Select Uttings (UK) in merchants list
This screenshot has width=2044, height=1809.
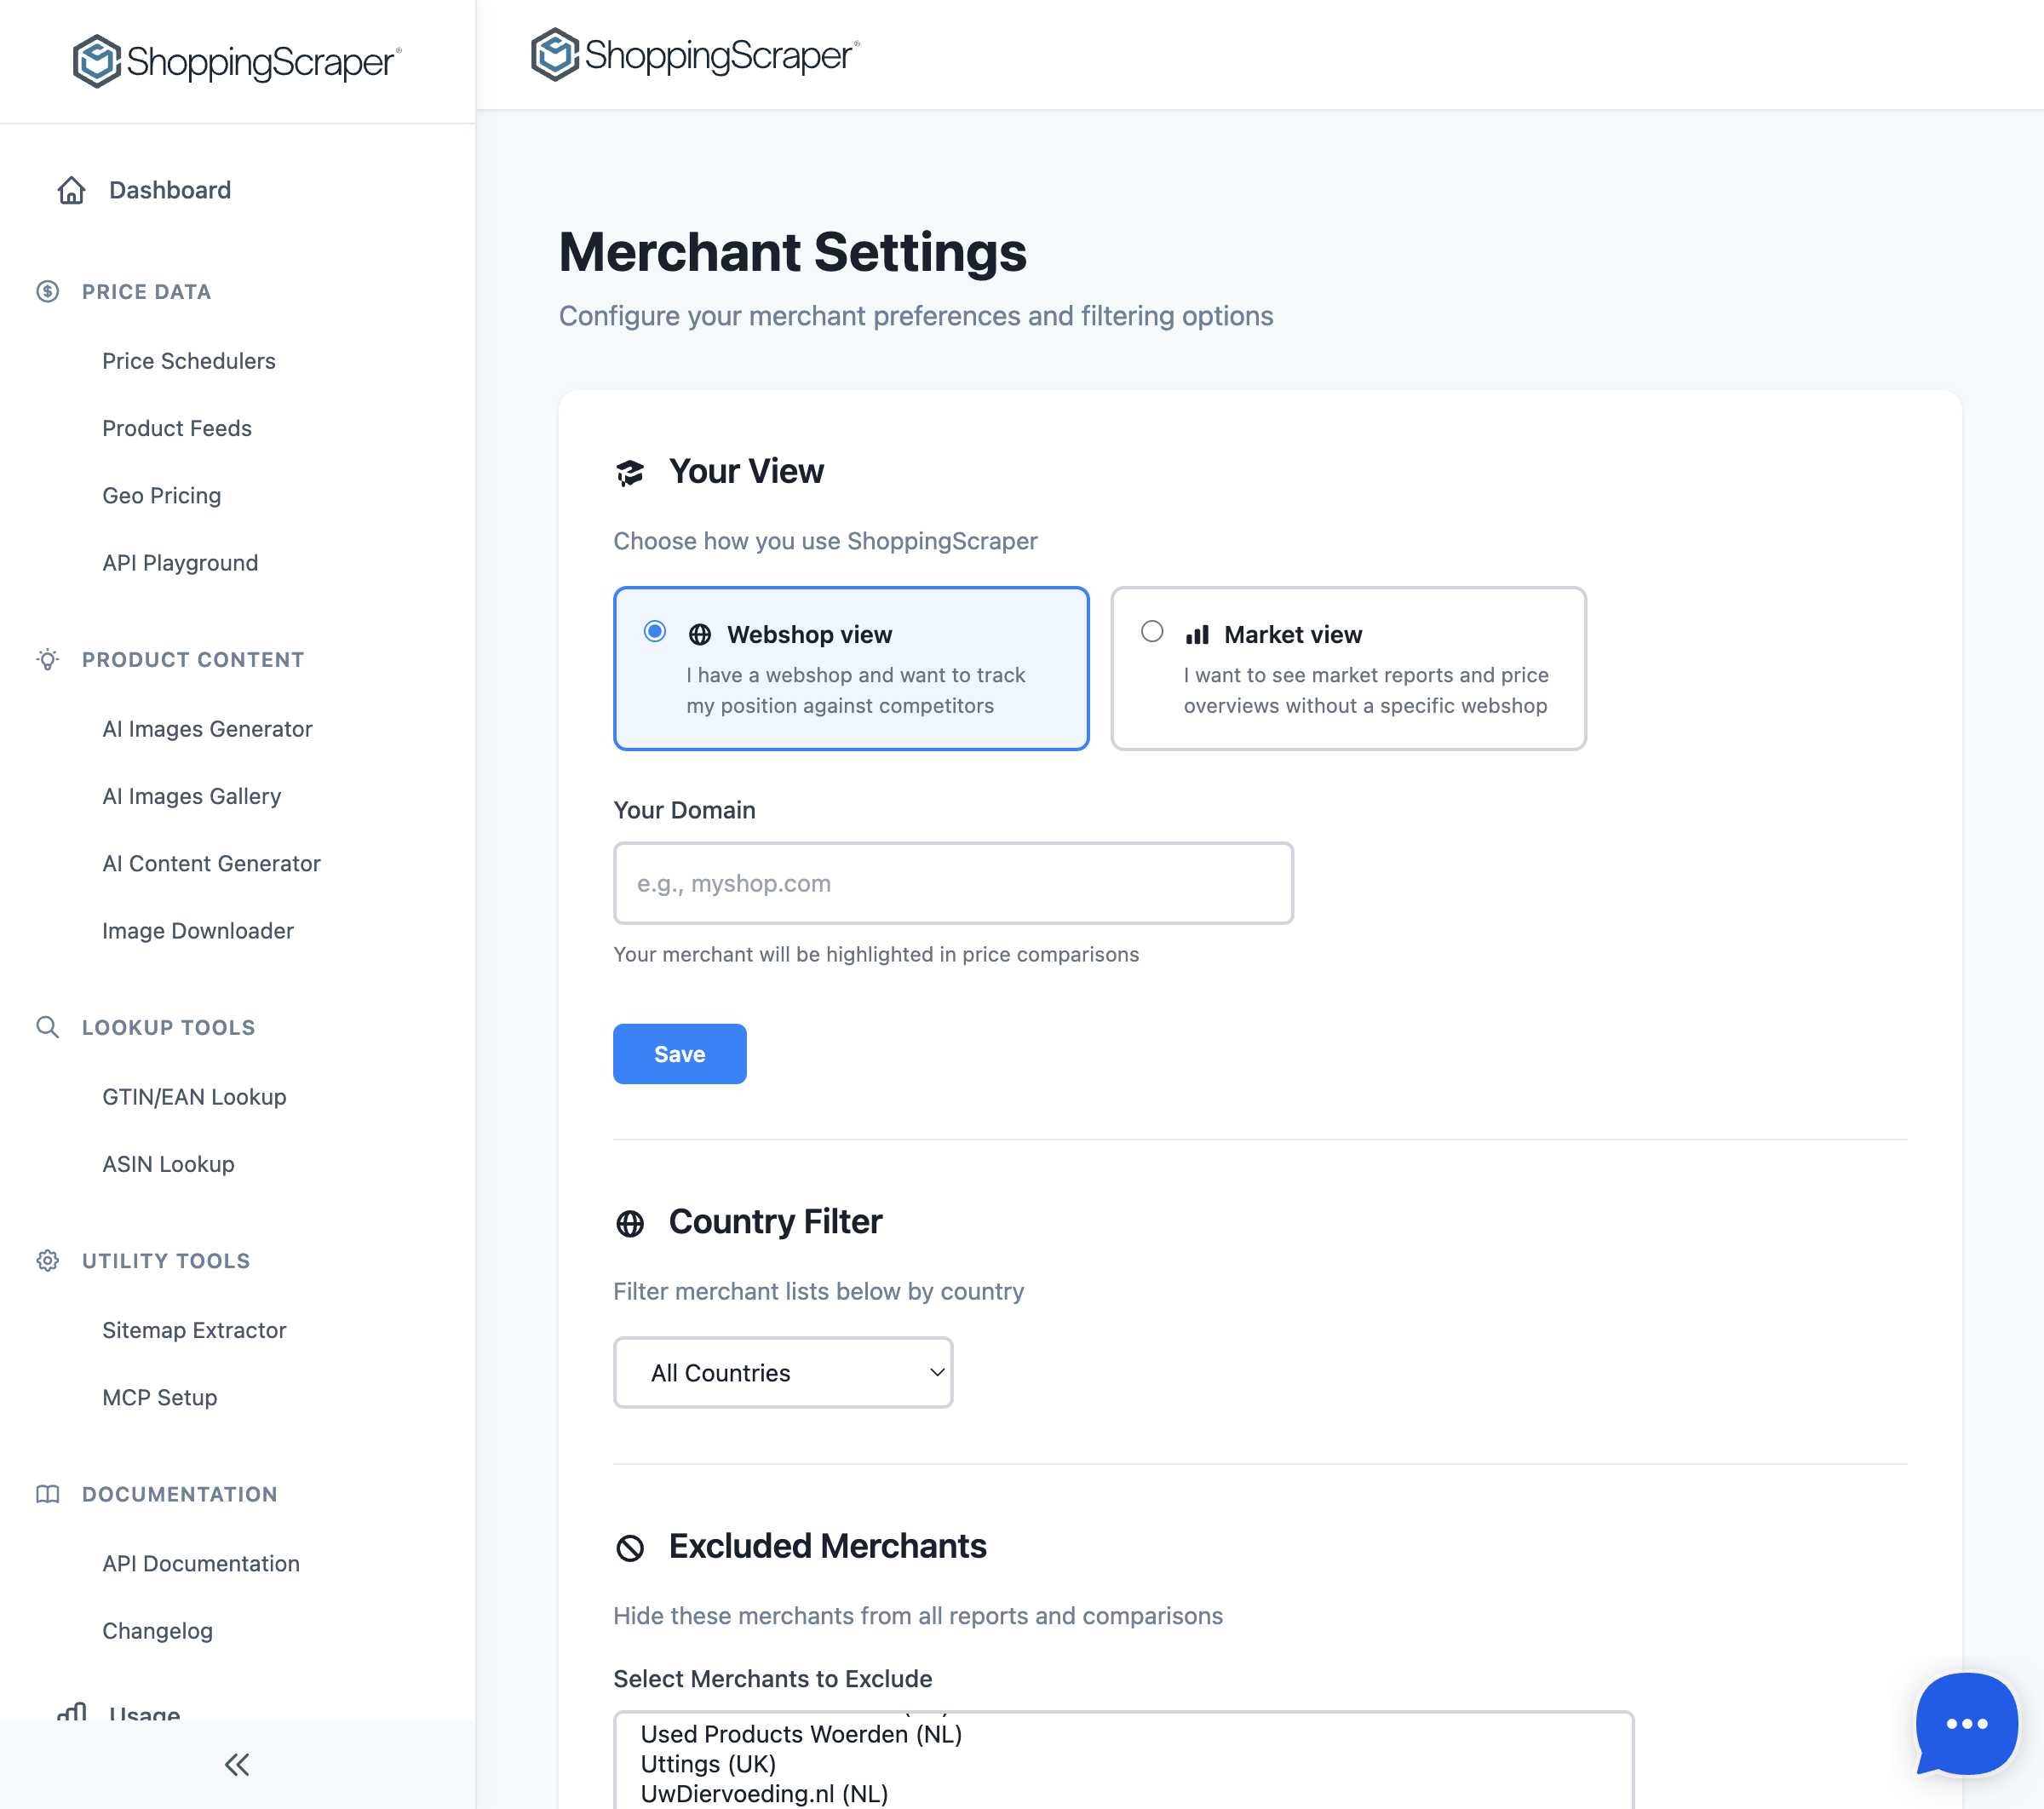(708, 1764)
